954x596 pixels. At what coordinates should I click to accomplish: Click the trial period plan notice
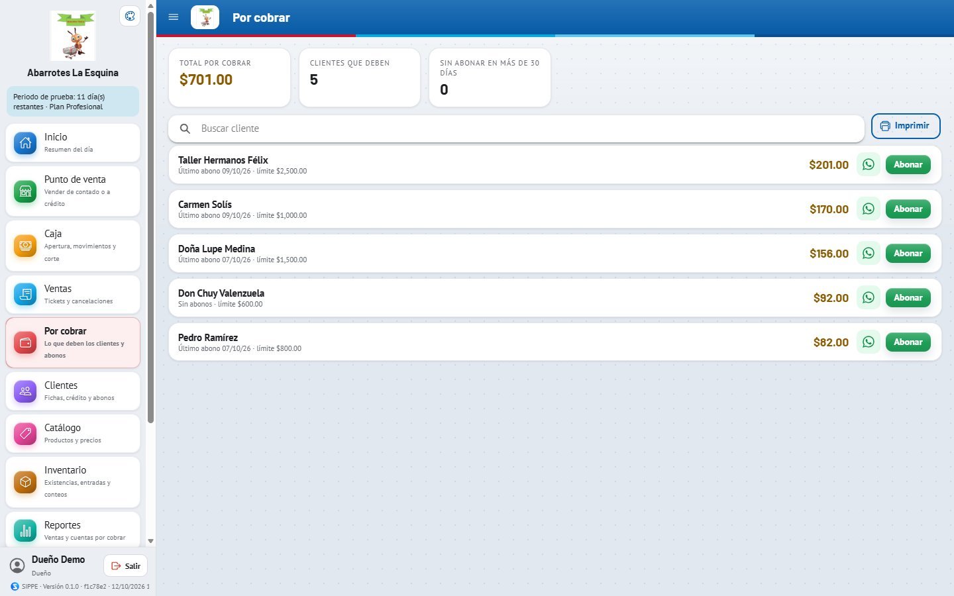click(73, 101)
